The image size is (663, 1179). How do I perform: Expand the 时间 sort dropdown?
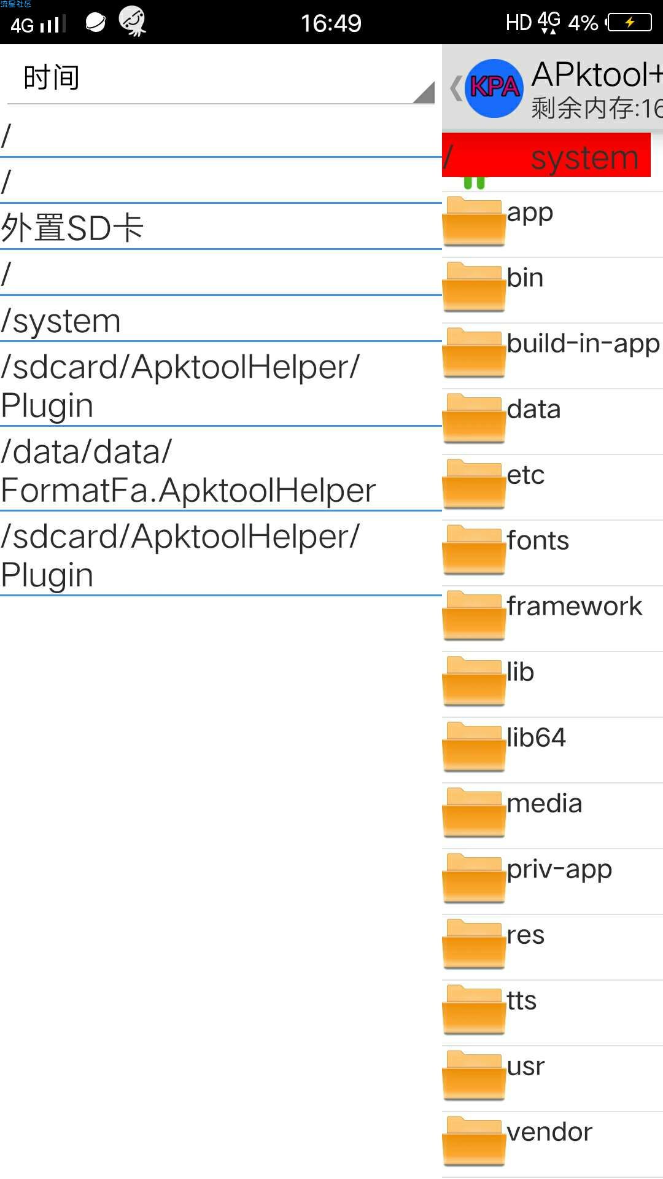[x=221, y=79]
